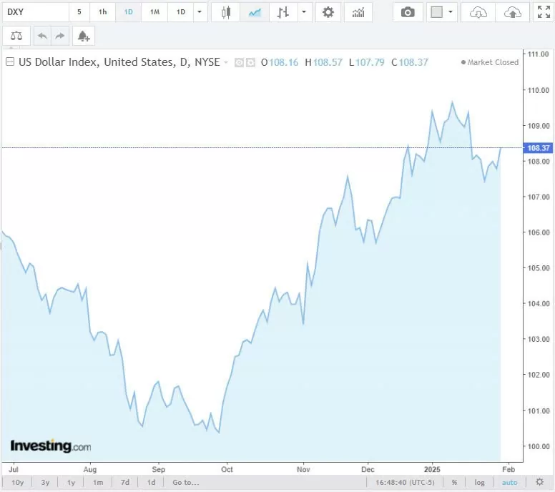Screen dimensions: 555x492
Task: Select candlestick chart style icon
Action: pyautogui.click(x=226, y=12)
